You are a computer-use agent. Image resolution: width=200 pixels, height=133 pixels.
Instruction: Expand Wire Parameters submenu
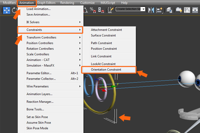[51, 86]
